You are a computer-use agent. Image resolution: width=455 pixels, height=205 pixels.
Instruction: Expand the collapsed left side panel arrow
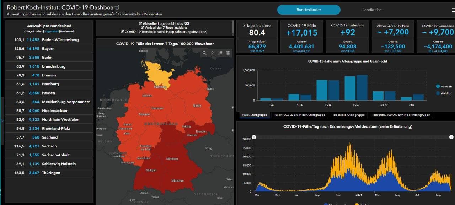point(2,121)
